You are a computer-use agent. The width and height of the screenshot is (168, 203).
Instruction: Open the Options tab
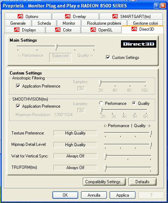click(x=28, y=16)
